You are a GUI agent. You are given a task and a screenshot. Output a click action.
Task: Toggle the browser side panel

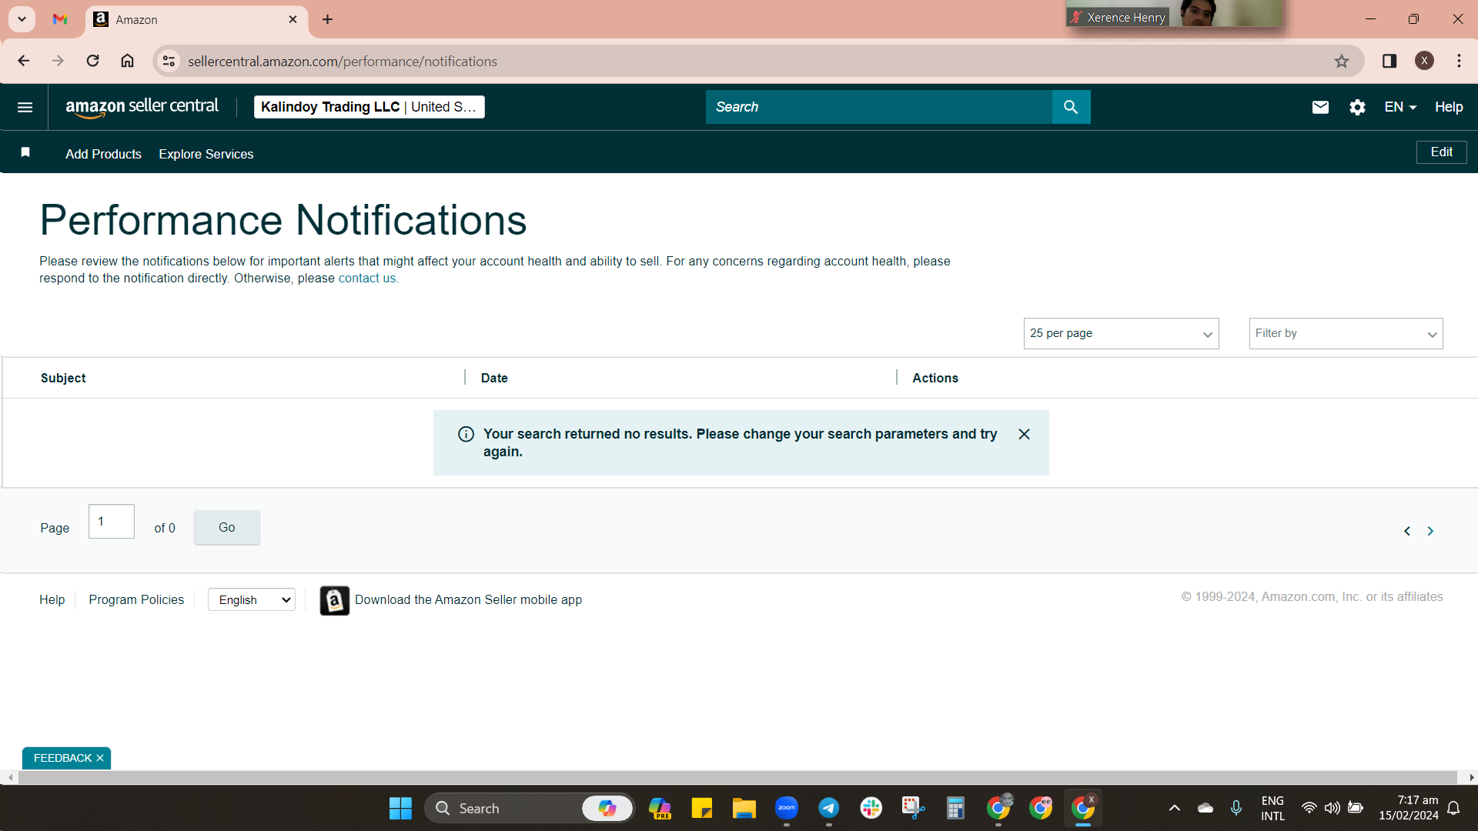[x=1389, y=61]
